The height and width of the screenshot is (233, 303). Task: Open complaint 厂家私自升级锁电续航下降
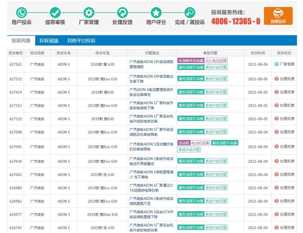tap(151, 105)
